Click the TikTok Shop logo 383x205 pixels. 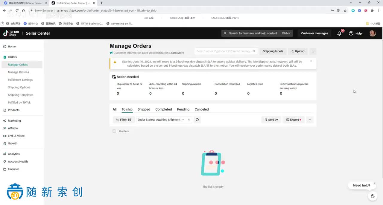click(x=11, y=33)
